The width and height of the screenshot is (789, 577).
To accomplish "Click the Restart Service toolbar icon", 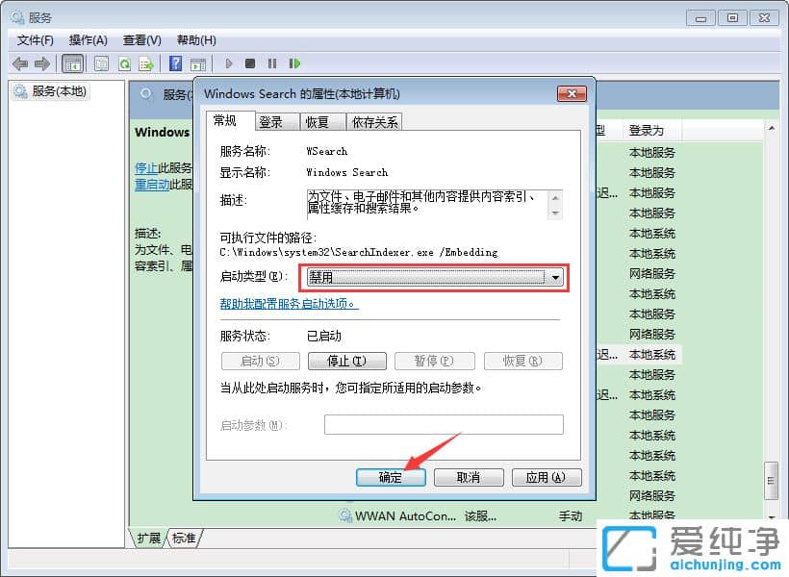I will (x=294, y=63).
